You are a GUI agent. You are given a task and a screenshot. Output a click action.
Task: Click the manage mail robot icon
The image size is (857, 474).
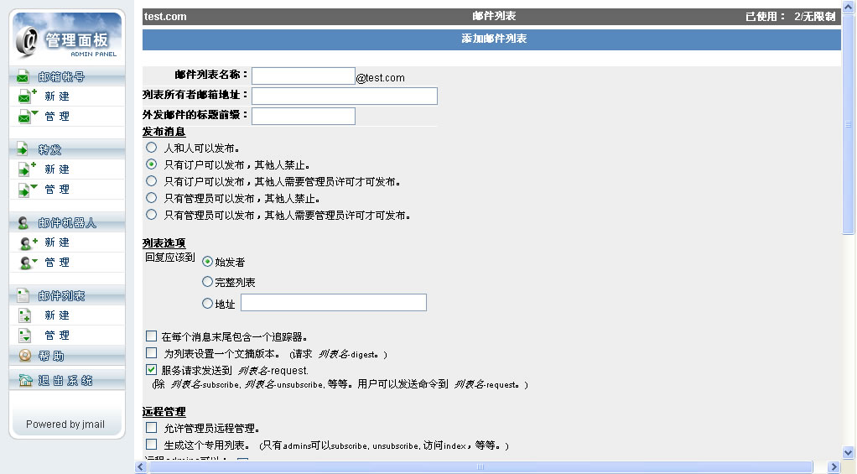[29, 263]
